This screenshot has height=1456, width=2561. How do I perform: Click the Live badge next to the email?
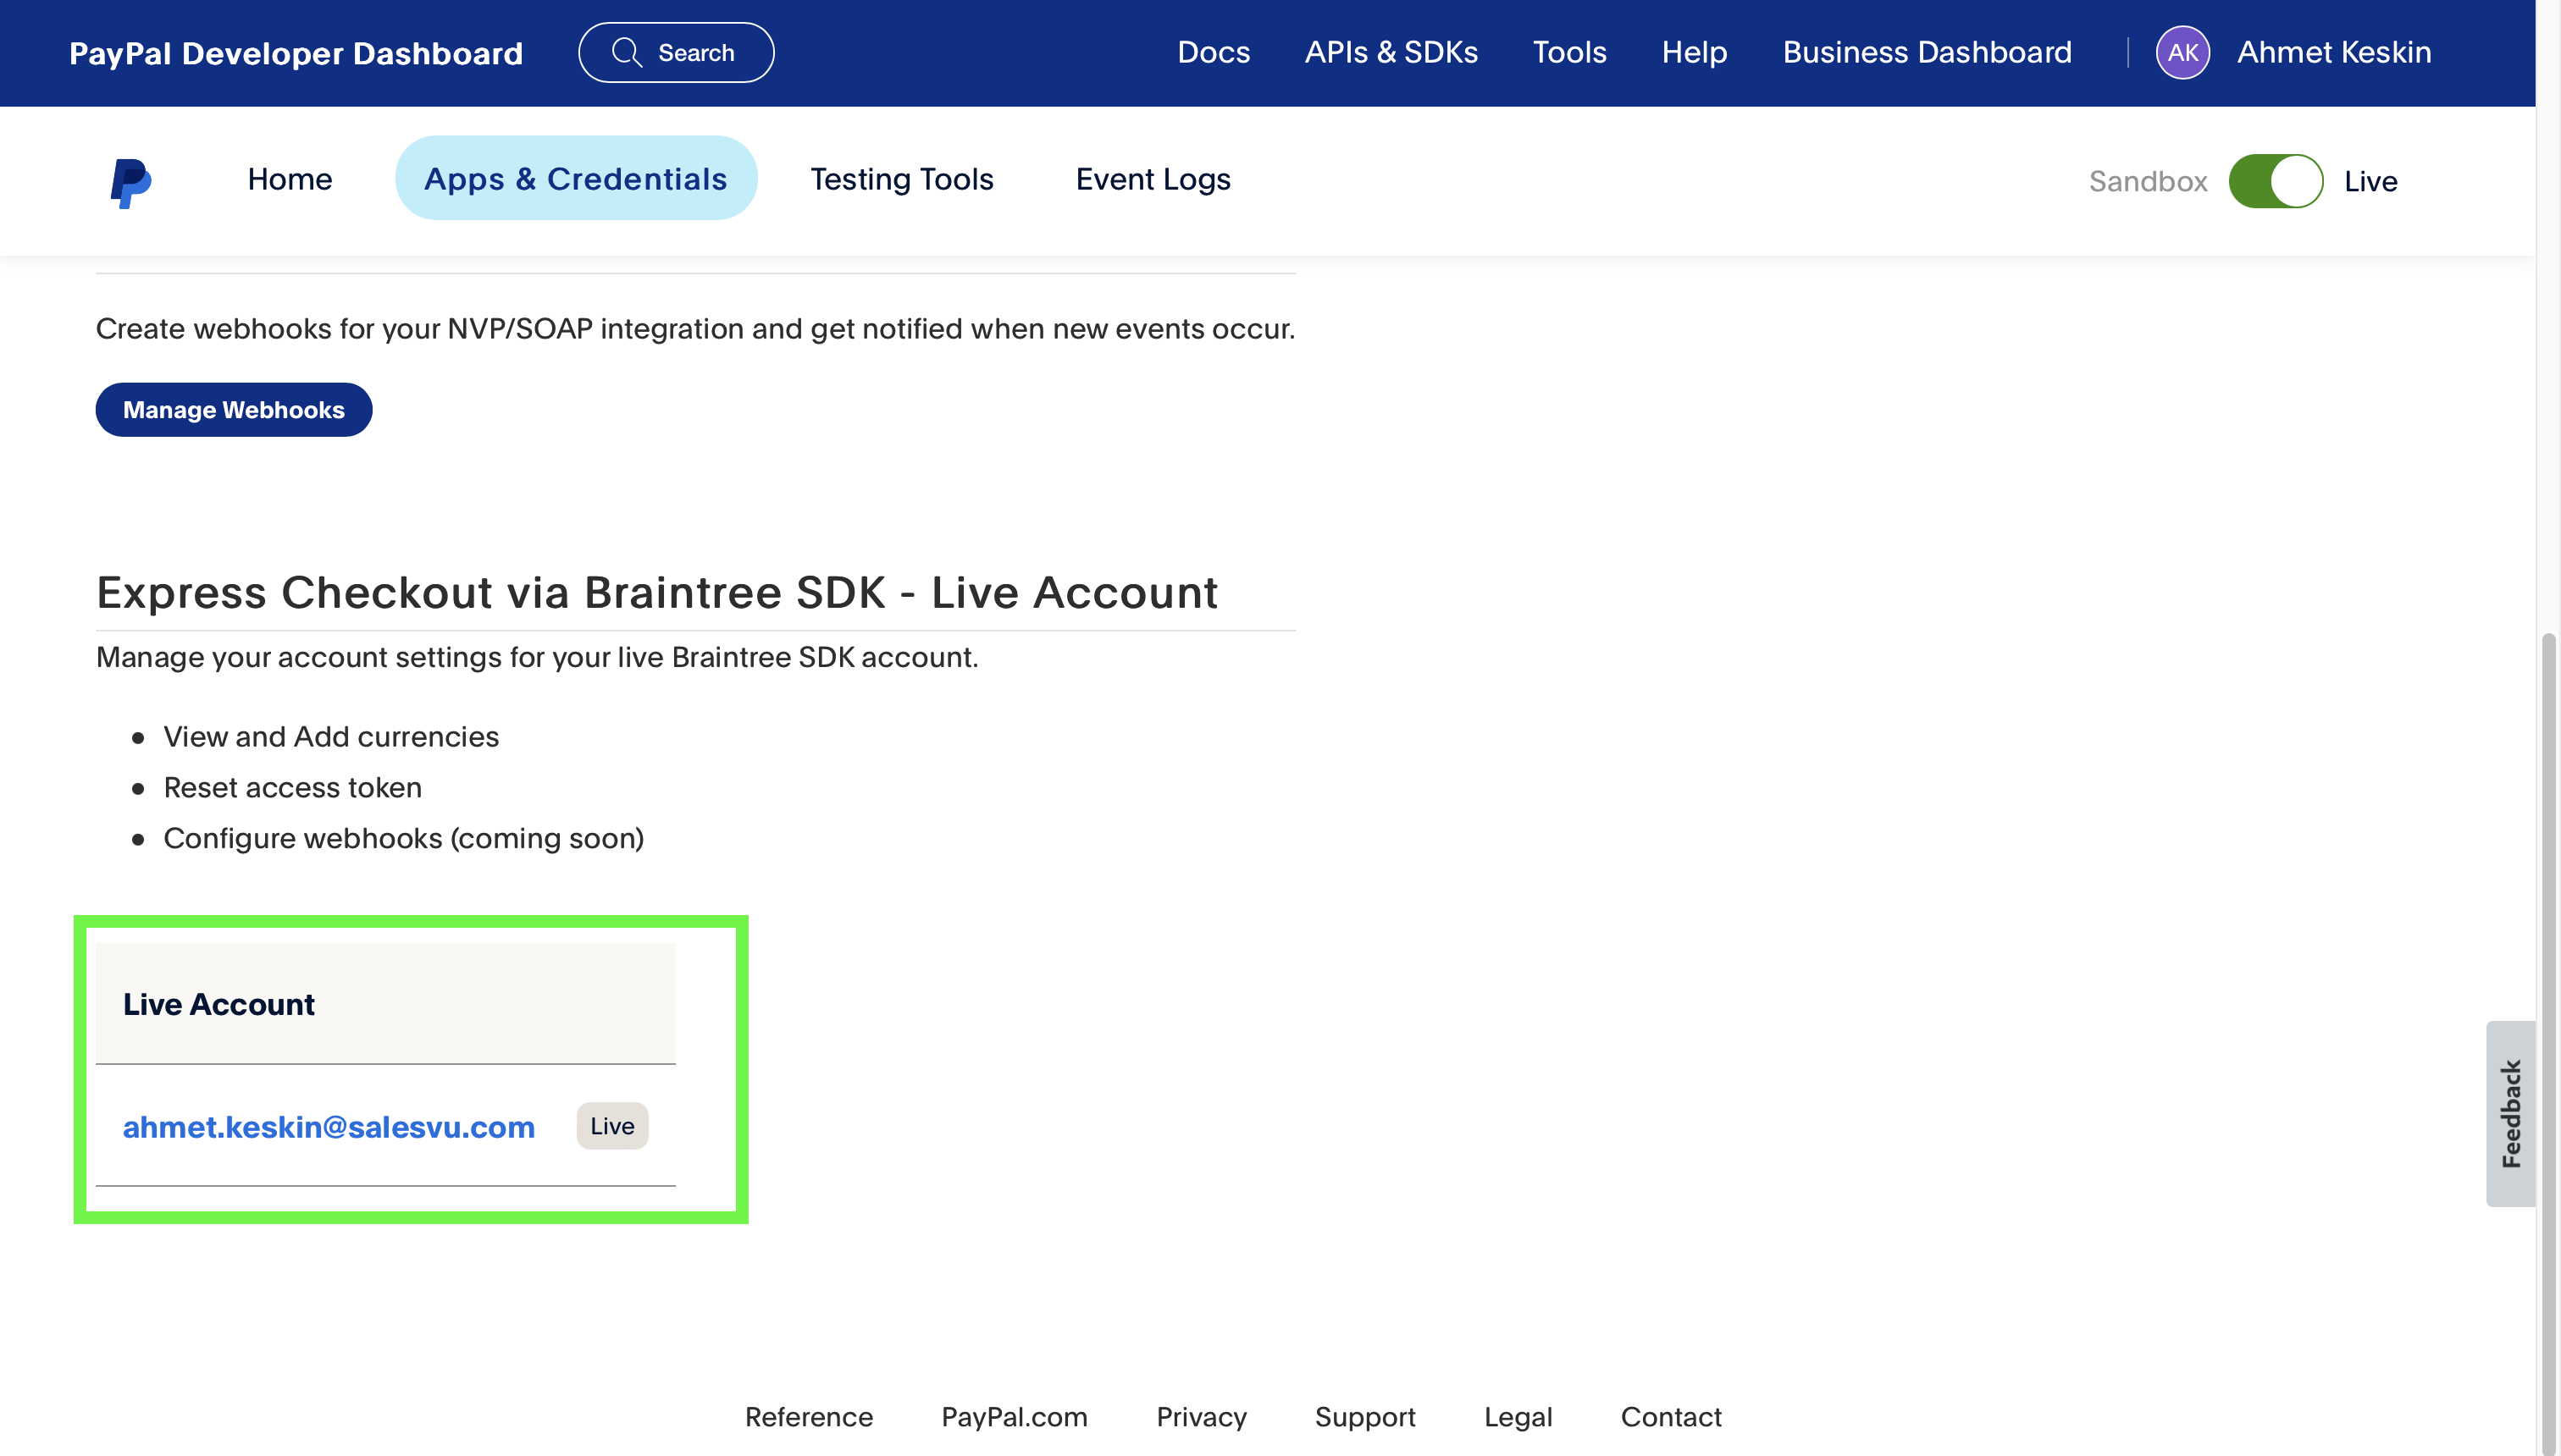(612, 1126)
